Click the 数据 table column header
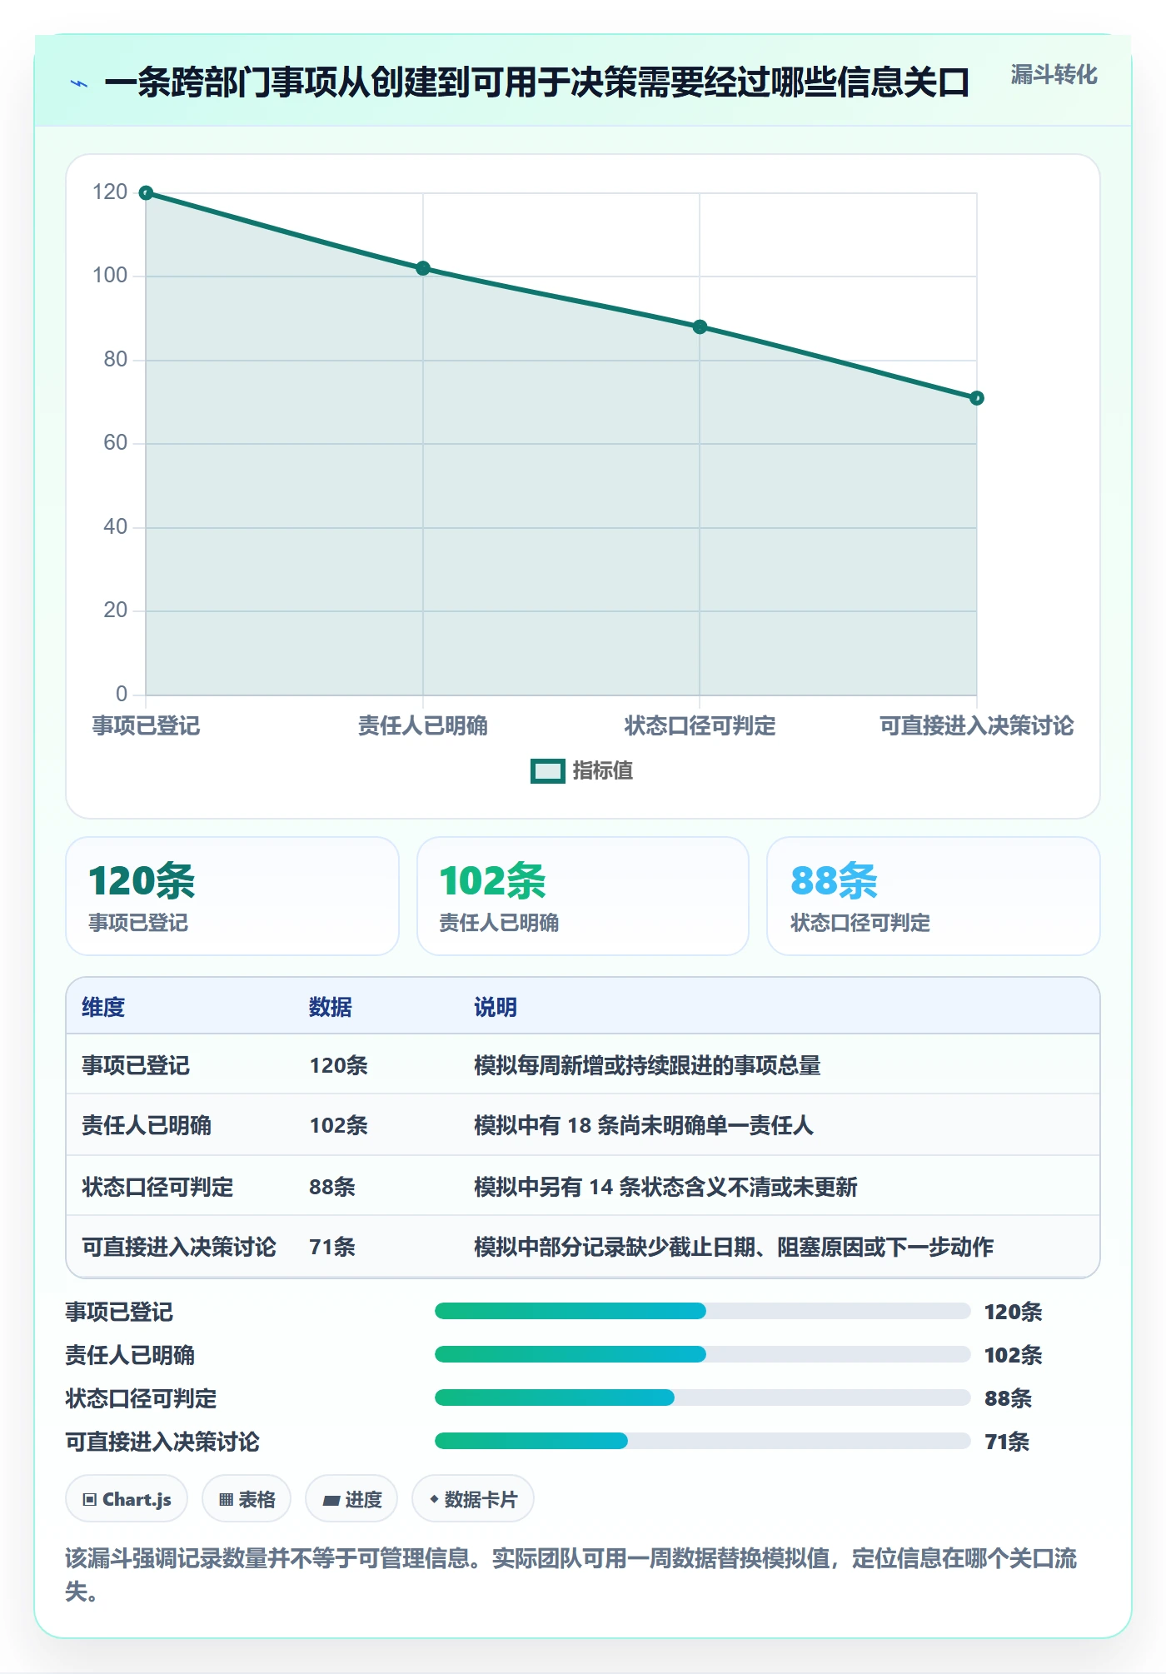The width and height of the screenshot is (1166, 1674). click(331, 1007)
